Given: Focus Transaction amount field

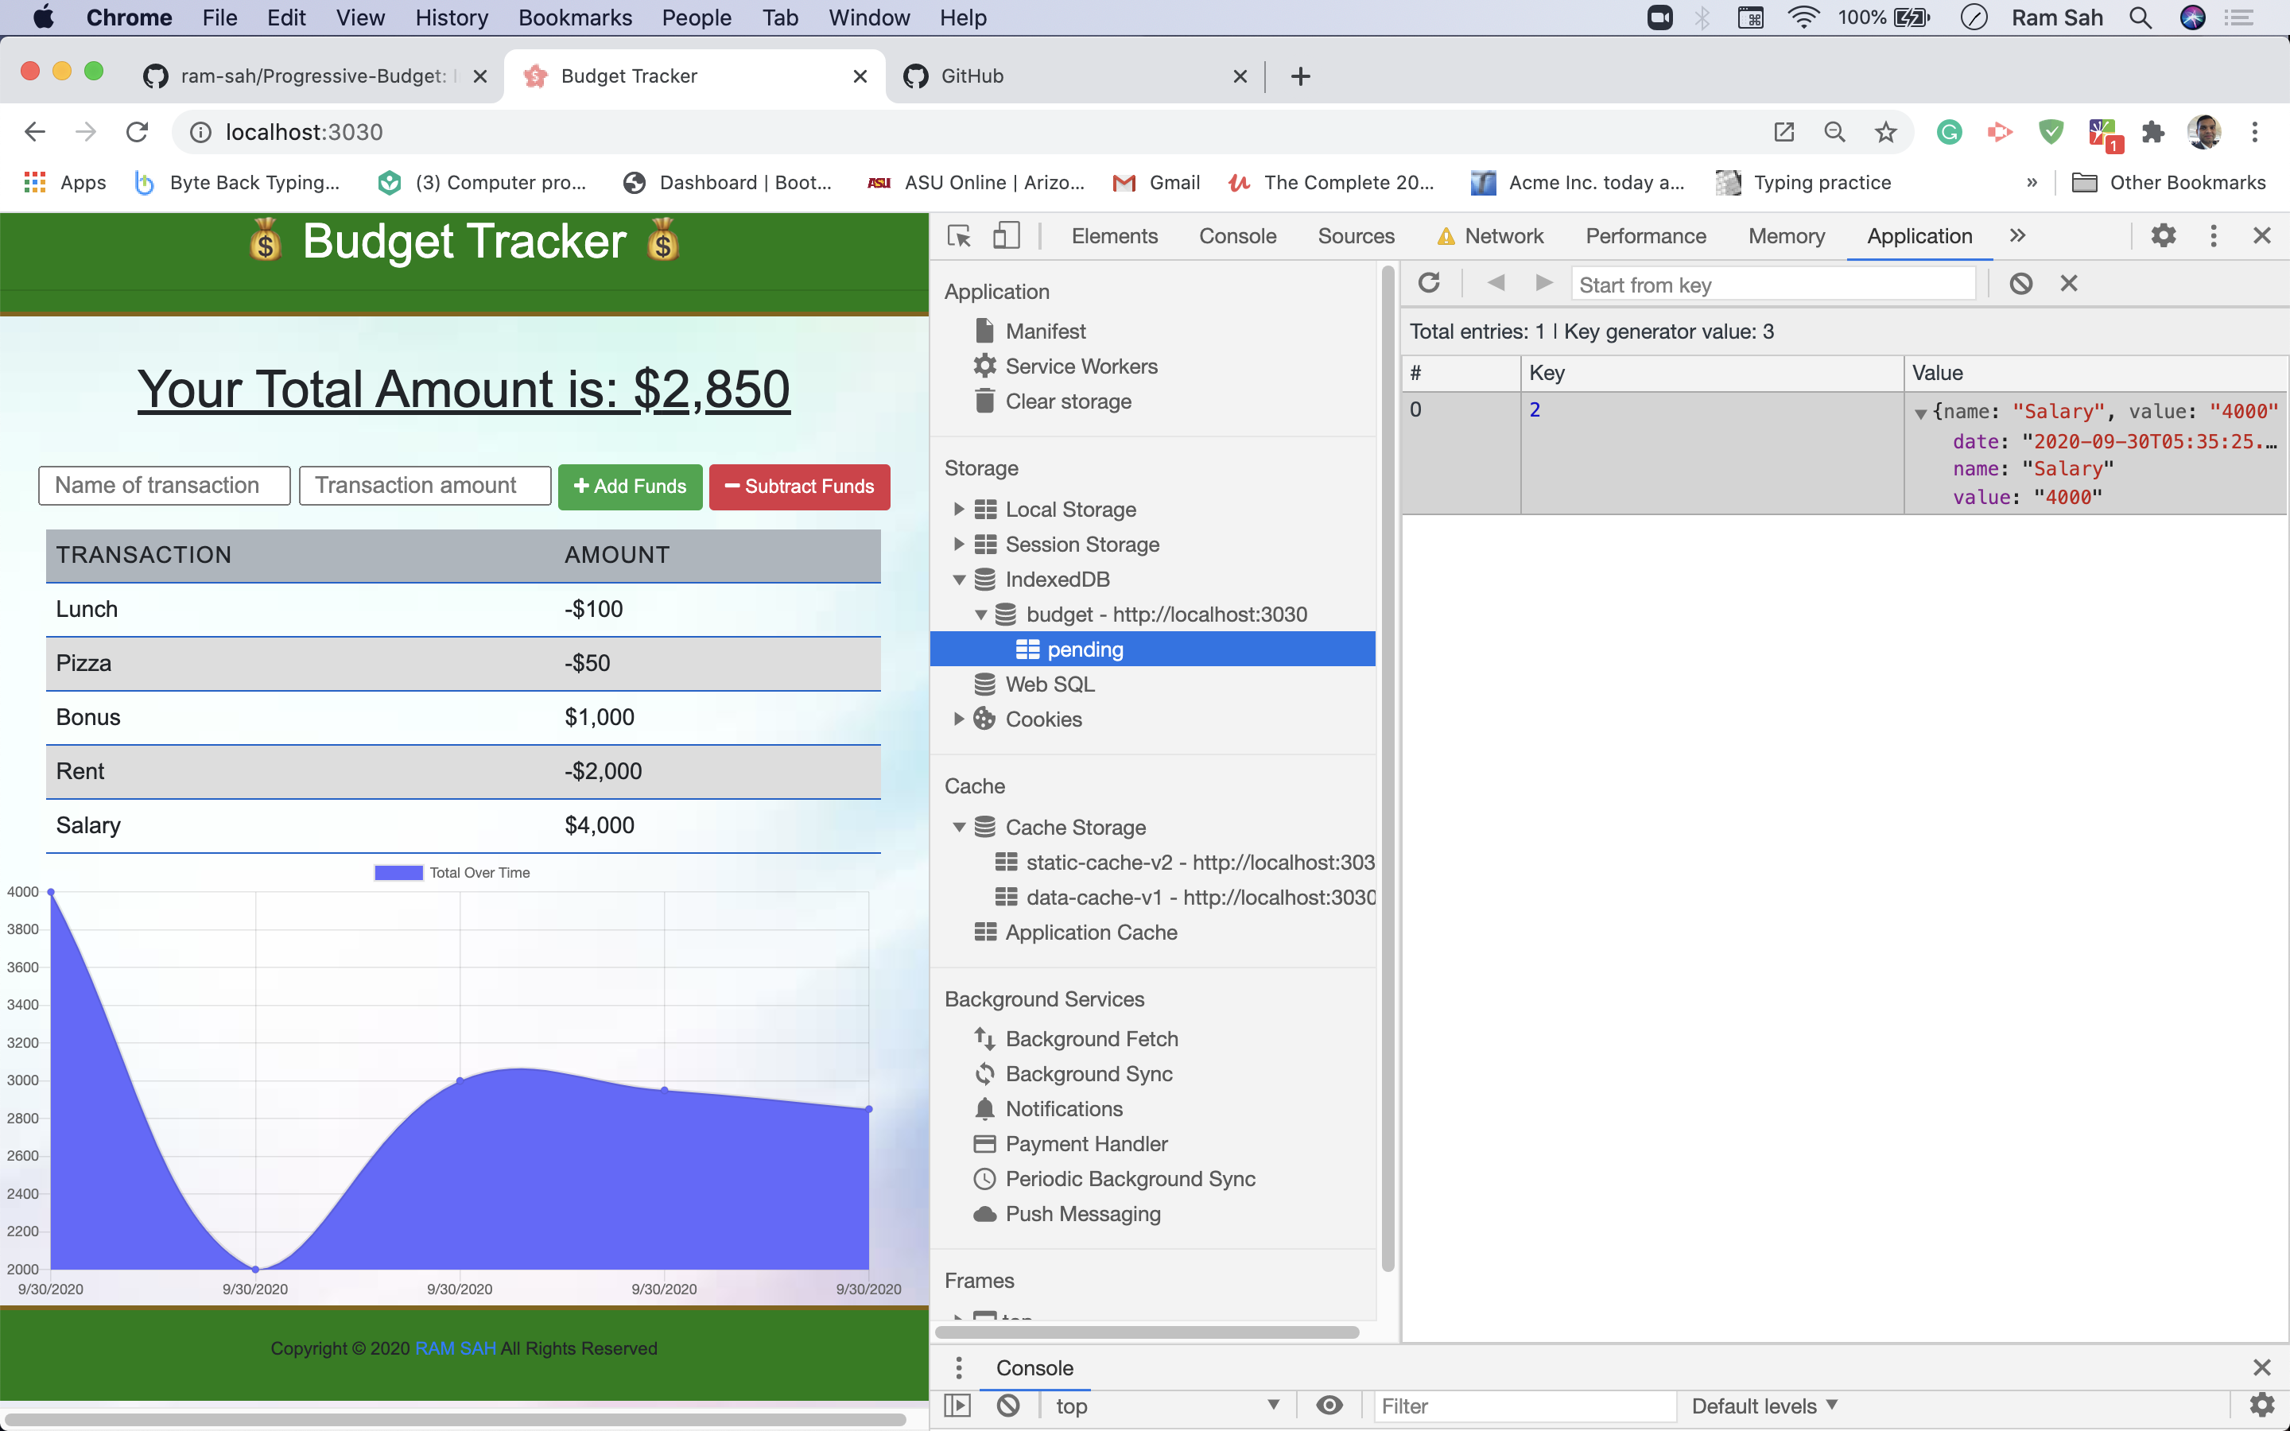Looking at the screenshot, I should (x=425, y=486).
